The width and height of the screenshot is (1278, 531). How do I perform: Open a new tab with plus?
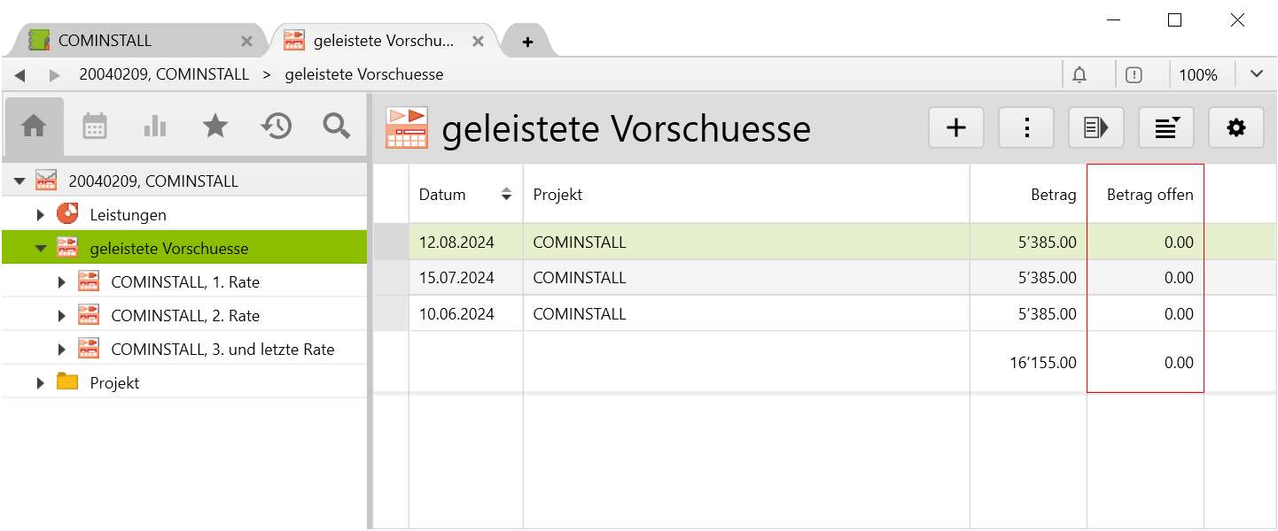point(527,42)
